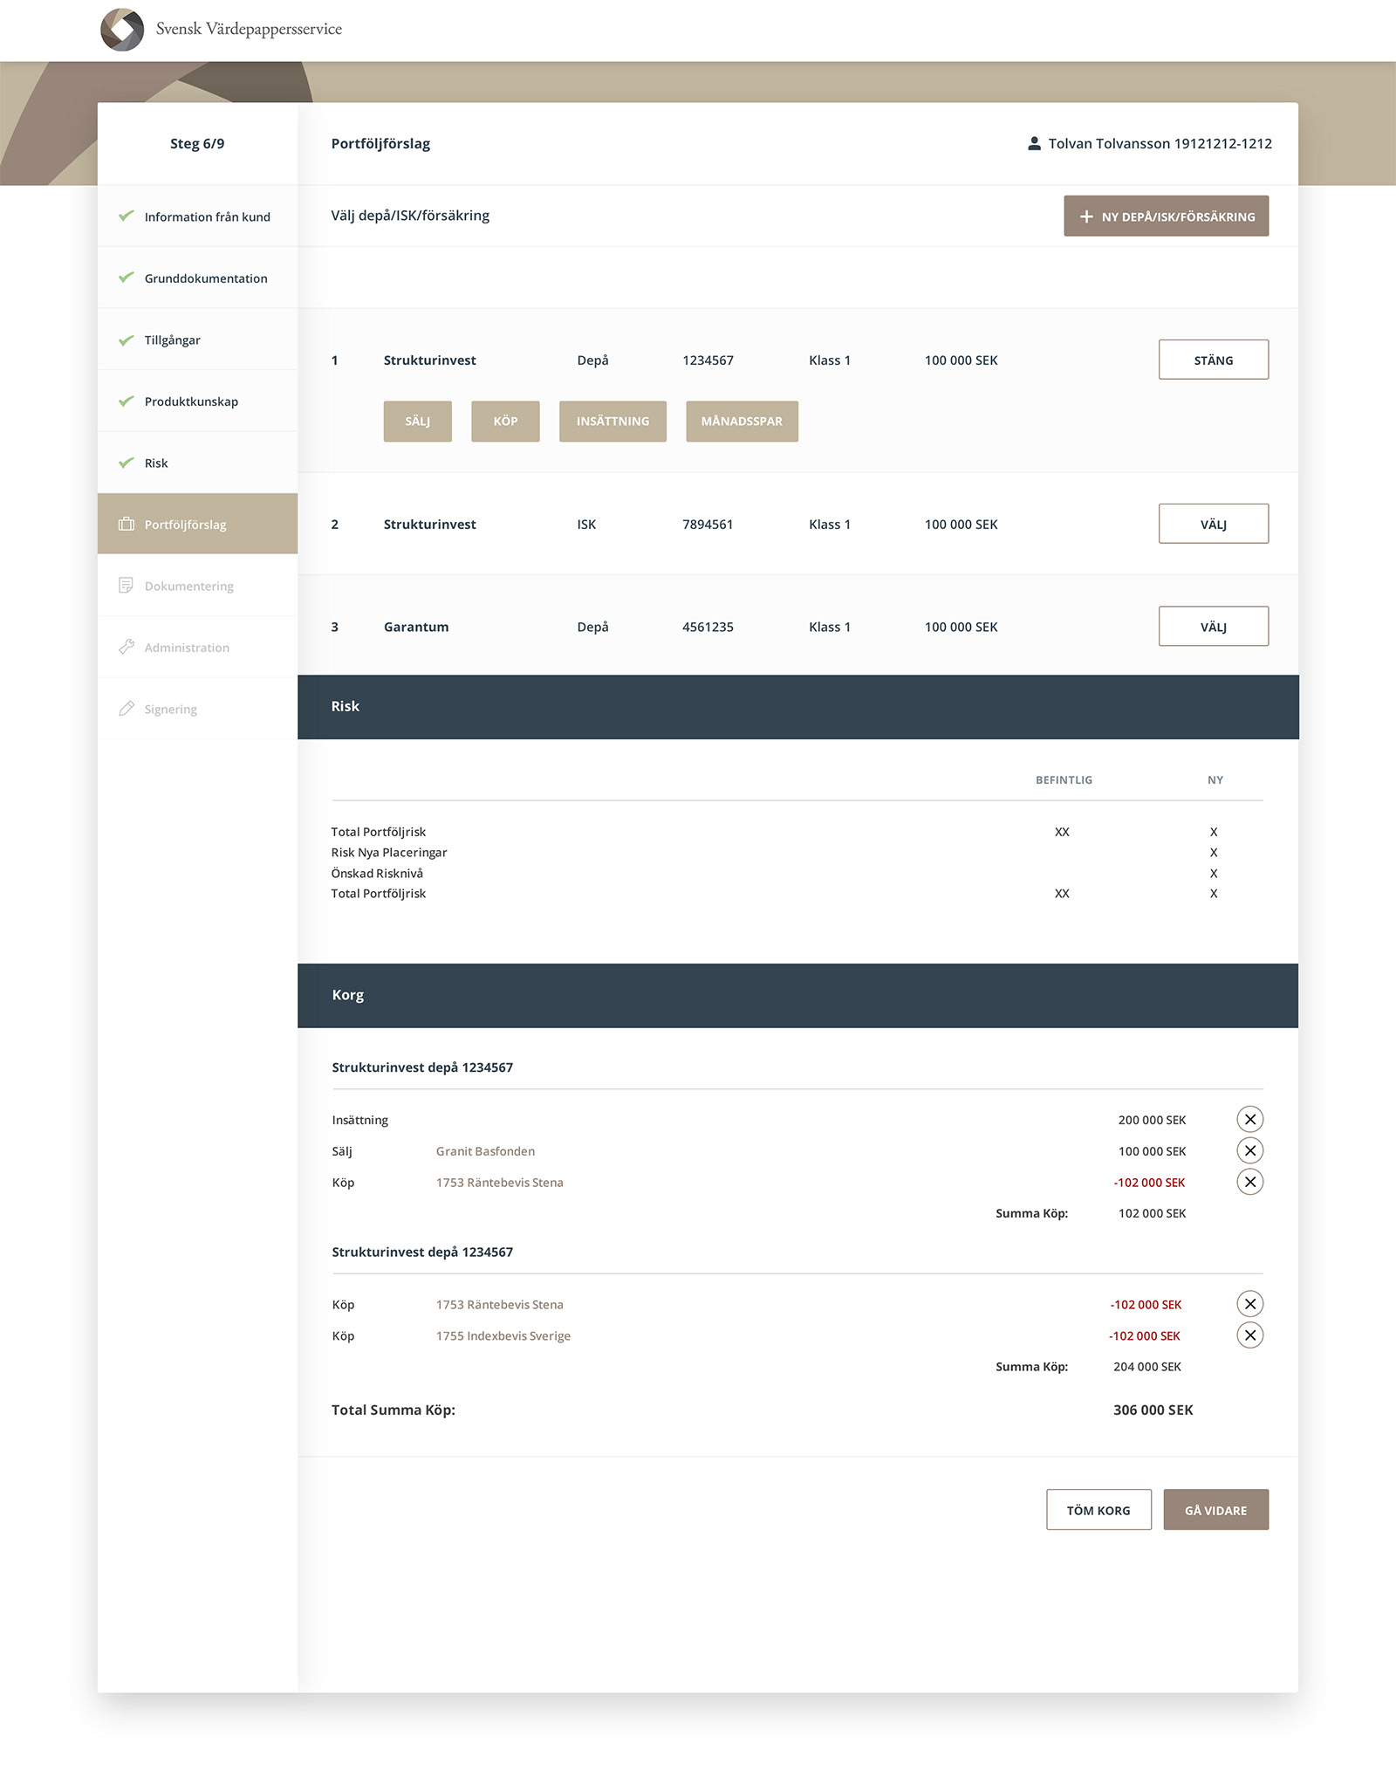The width and height of the screenshot is (1396, 1791).
Task: Empty the basket with TÖM KORG
Action: 1098,1510
